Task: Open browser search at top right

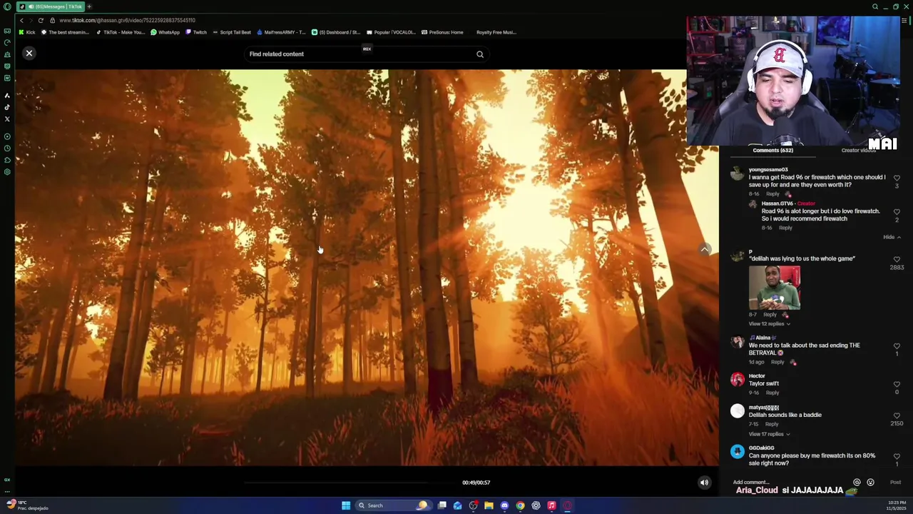Action: point(875,6)
